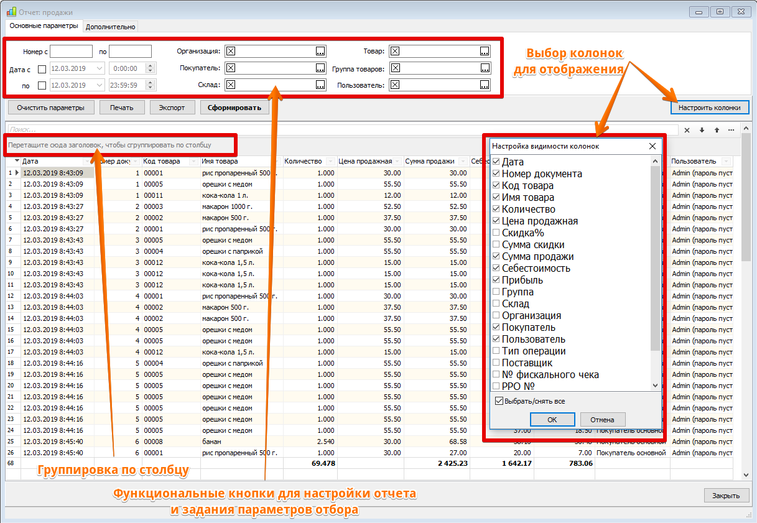
Task: Open the Покупатель selection via the ellipsis button
Action: coord(320,68)
